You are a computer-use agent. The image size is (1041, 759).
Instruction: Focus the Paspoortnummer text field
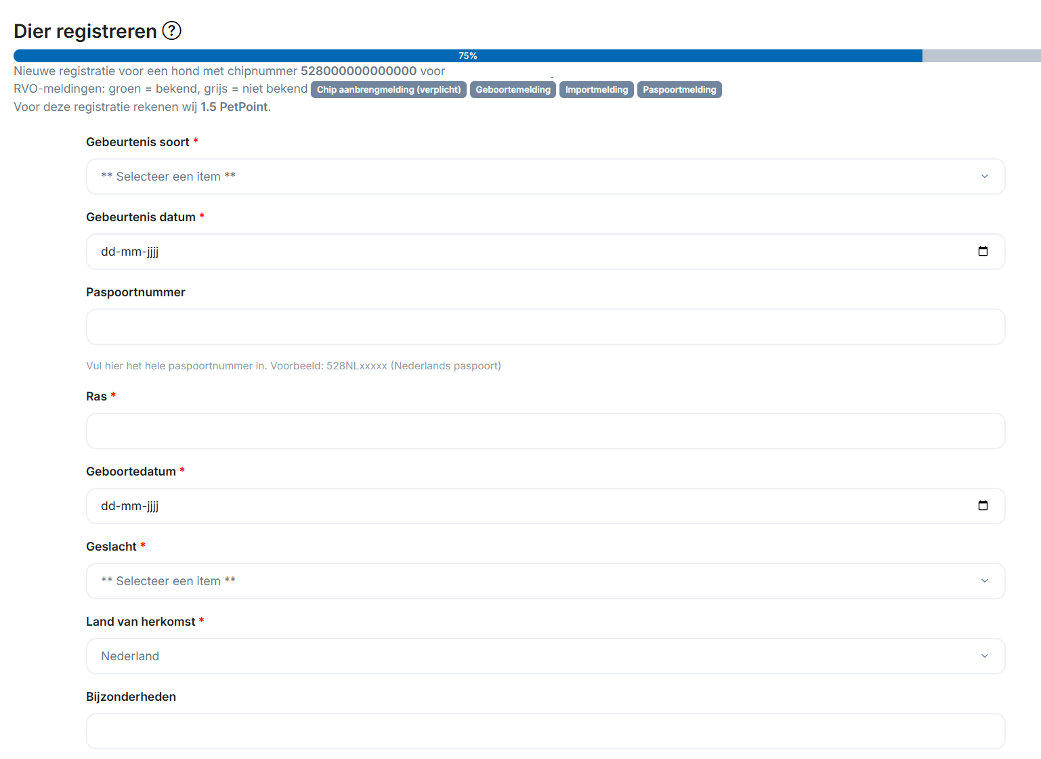[x=545, y=327]
